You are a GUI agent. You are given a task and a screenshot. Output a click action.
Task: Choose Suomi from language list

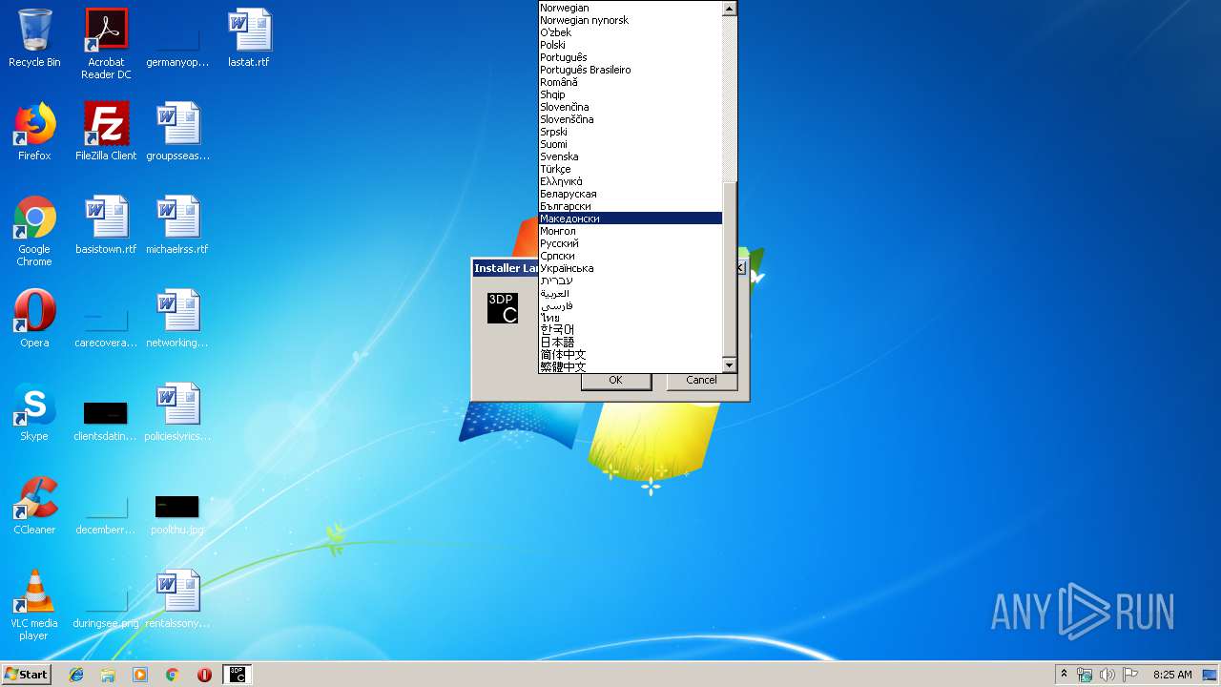point(631,144)
